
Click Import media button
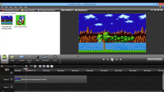(x=28, y=10)
